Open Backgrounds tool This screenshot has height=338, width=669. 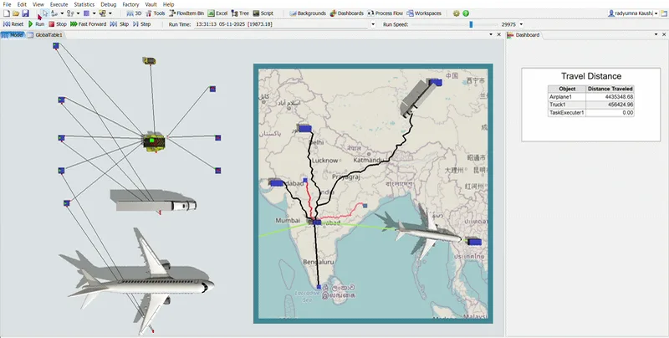308,13
